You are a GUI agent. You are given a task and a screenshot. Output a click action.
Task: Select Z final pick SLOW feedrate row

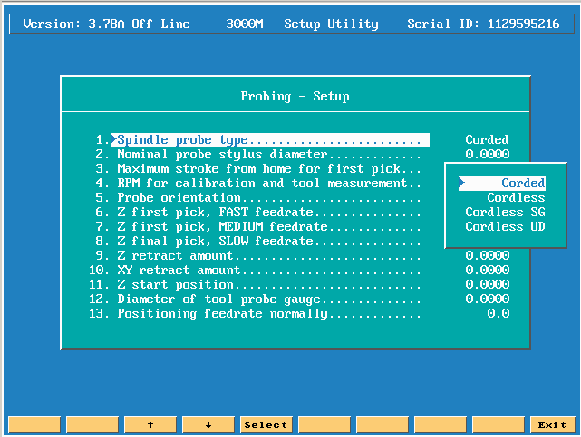pyautogui.click(x=258, y=241)
